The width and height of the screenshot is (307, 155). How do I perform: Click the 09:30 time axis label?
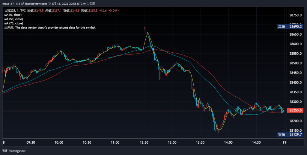pyautogui.click(x=31, y=142)
